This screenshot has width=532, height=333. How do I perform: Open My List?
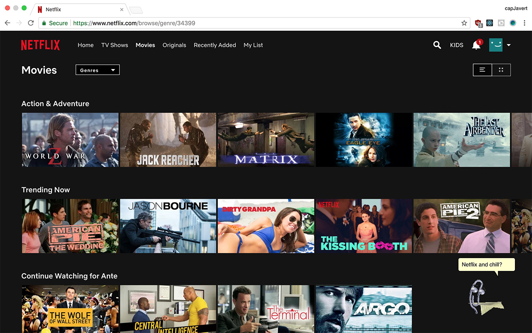[253, 45]
